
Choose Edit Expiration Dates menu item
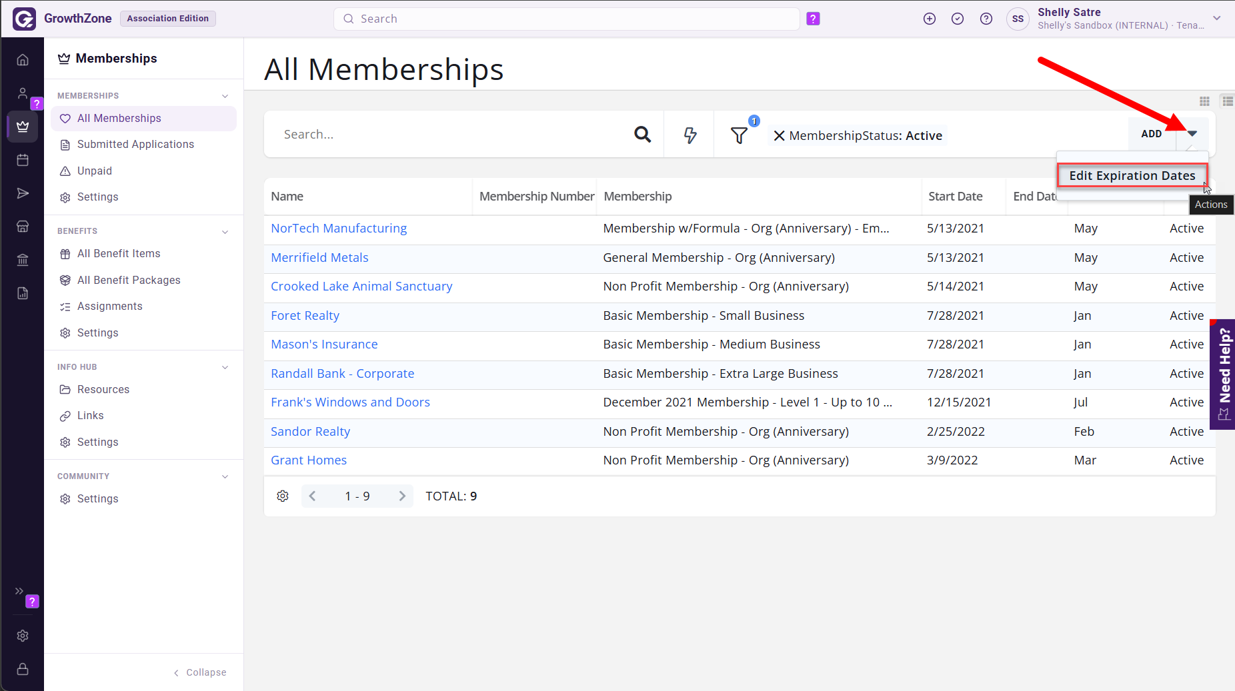1132,176
